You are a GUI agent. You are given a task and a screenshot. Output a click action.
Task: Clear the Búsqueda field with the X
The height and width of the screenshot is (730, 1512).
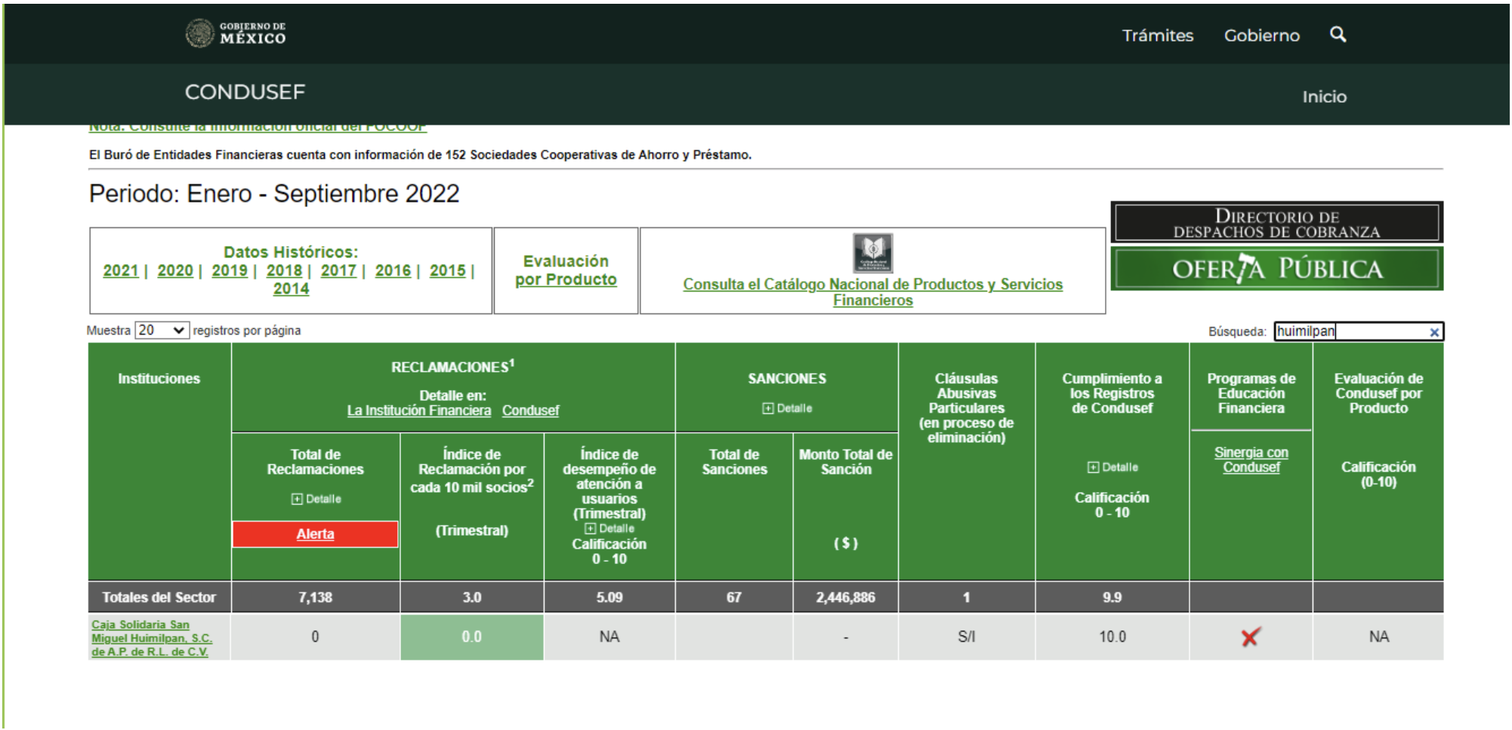[x=1433, y=332]
